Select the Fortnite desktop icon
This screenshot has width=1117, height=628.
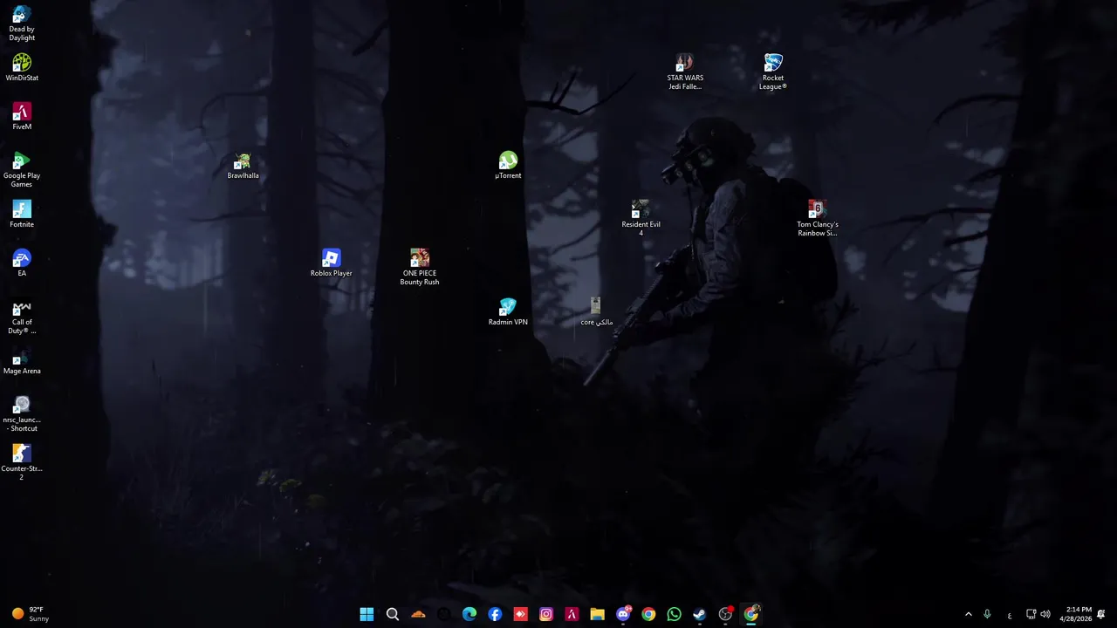pos(22,215)
